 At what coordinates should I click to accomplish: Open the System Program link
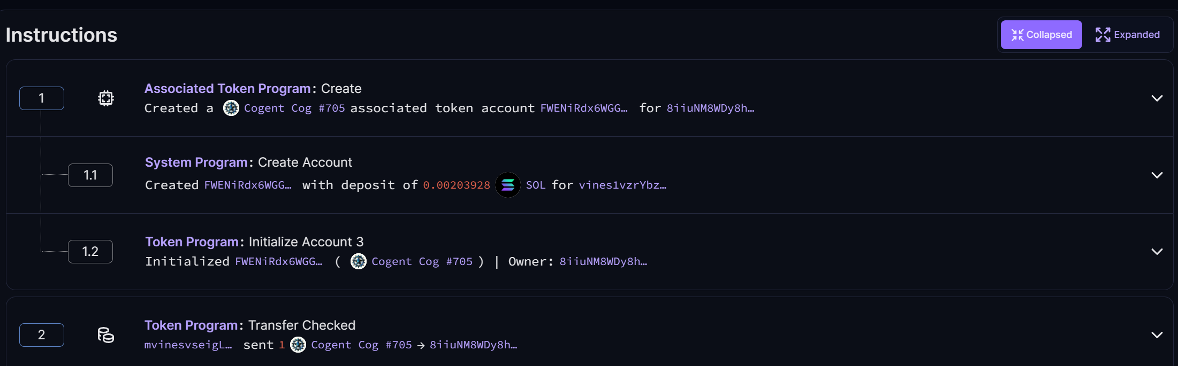pyautogui.click(x=196, y=162)
